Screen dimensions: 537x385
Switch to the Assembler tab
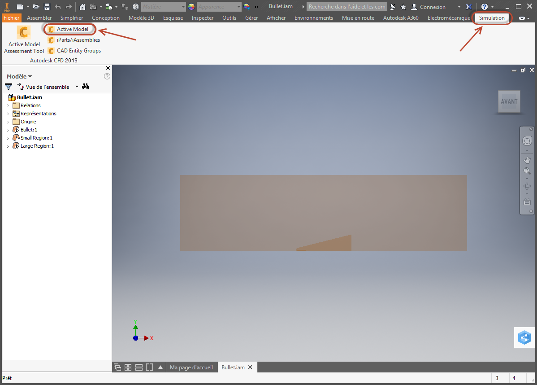(39, 18)
